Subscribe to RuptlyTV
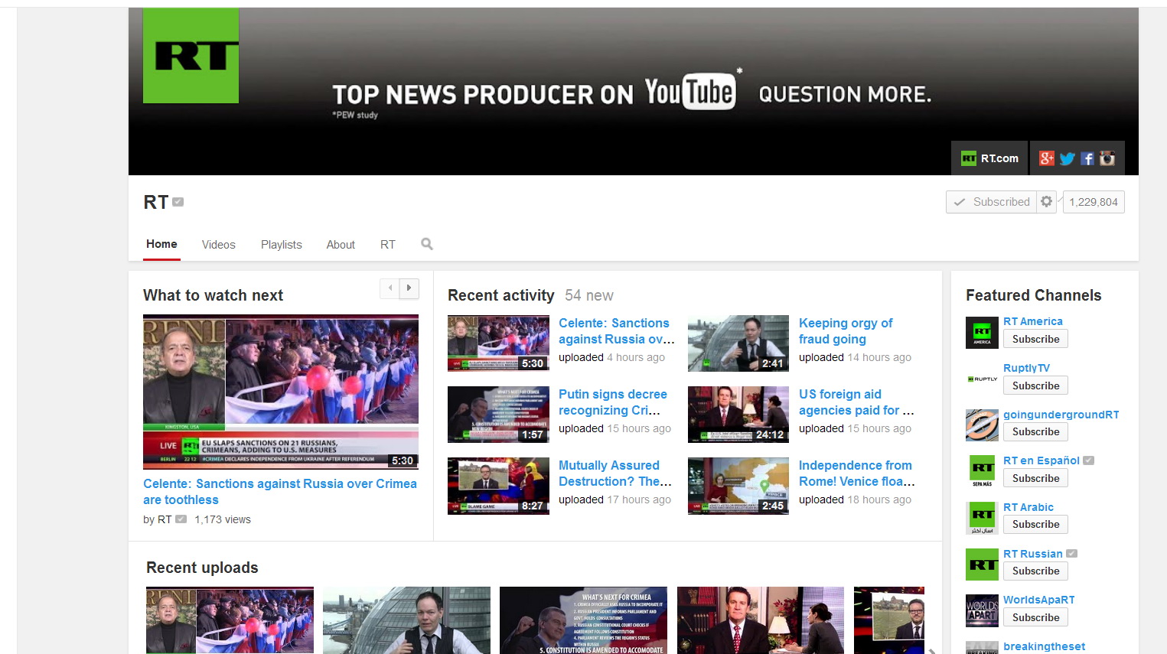 1036,386
